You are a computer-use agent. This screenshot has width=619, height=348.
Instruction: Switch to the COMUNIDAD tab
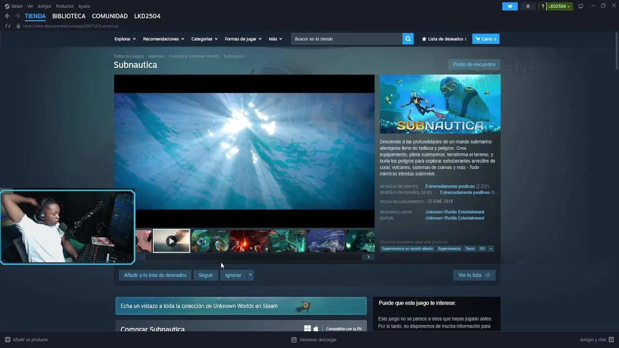110,16
